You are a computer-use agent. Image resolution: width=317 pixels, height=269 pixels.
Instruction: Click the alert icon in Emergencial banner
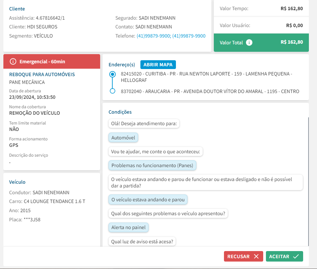13,62
